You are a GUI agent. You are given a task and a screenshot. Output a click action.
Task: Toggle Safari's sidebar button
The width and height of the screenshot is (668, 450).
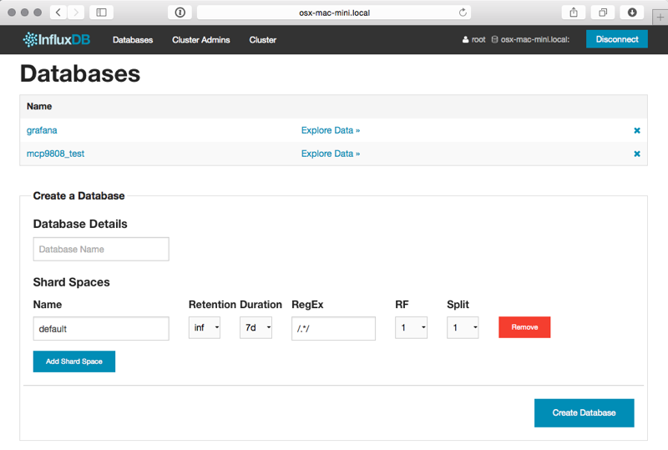pos(101,13)
